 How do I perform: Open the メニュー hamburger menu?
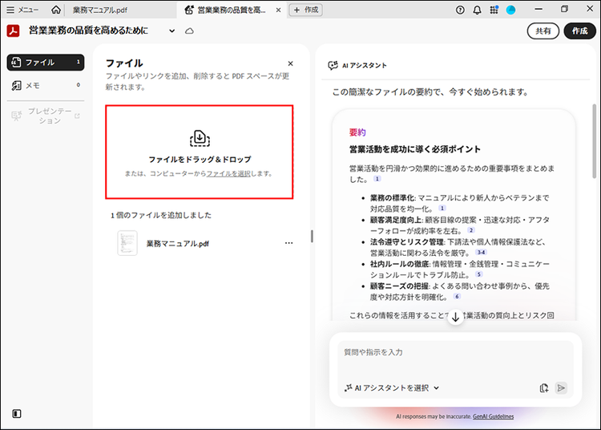tap(22, 10)
